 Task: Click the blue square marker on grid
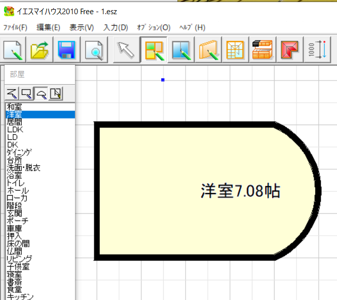pos(163,80)
